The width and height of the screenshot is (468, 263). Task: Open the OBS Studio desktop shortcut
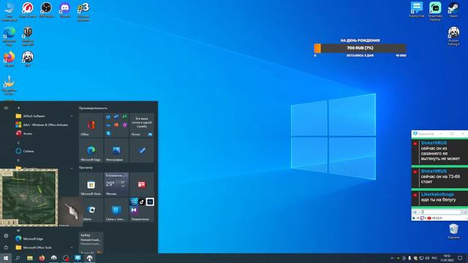click(46, 10)
